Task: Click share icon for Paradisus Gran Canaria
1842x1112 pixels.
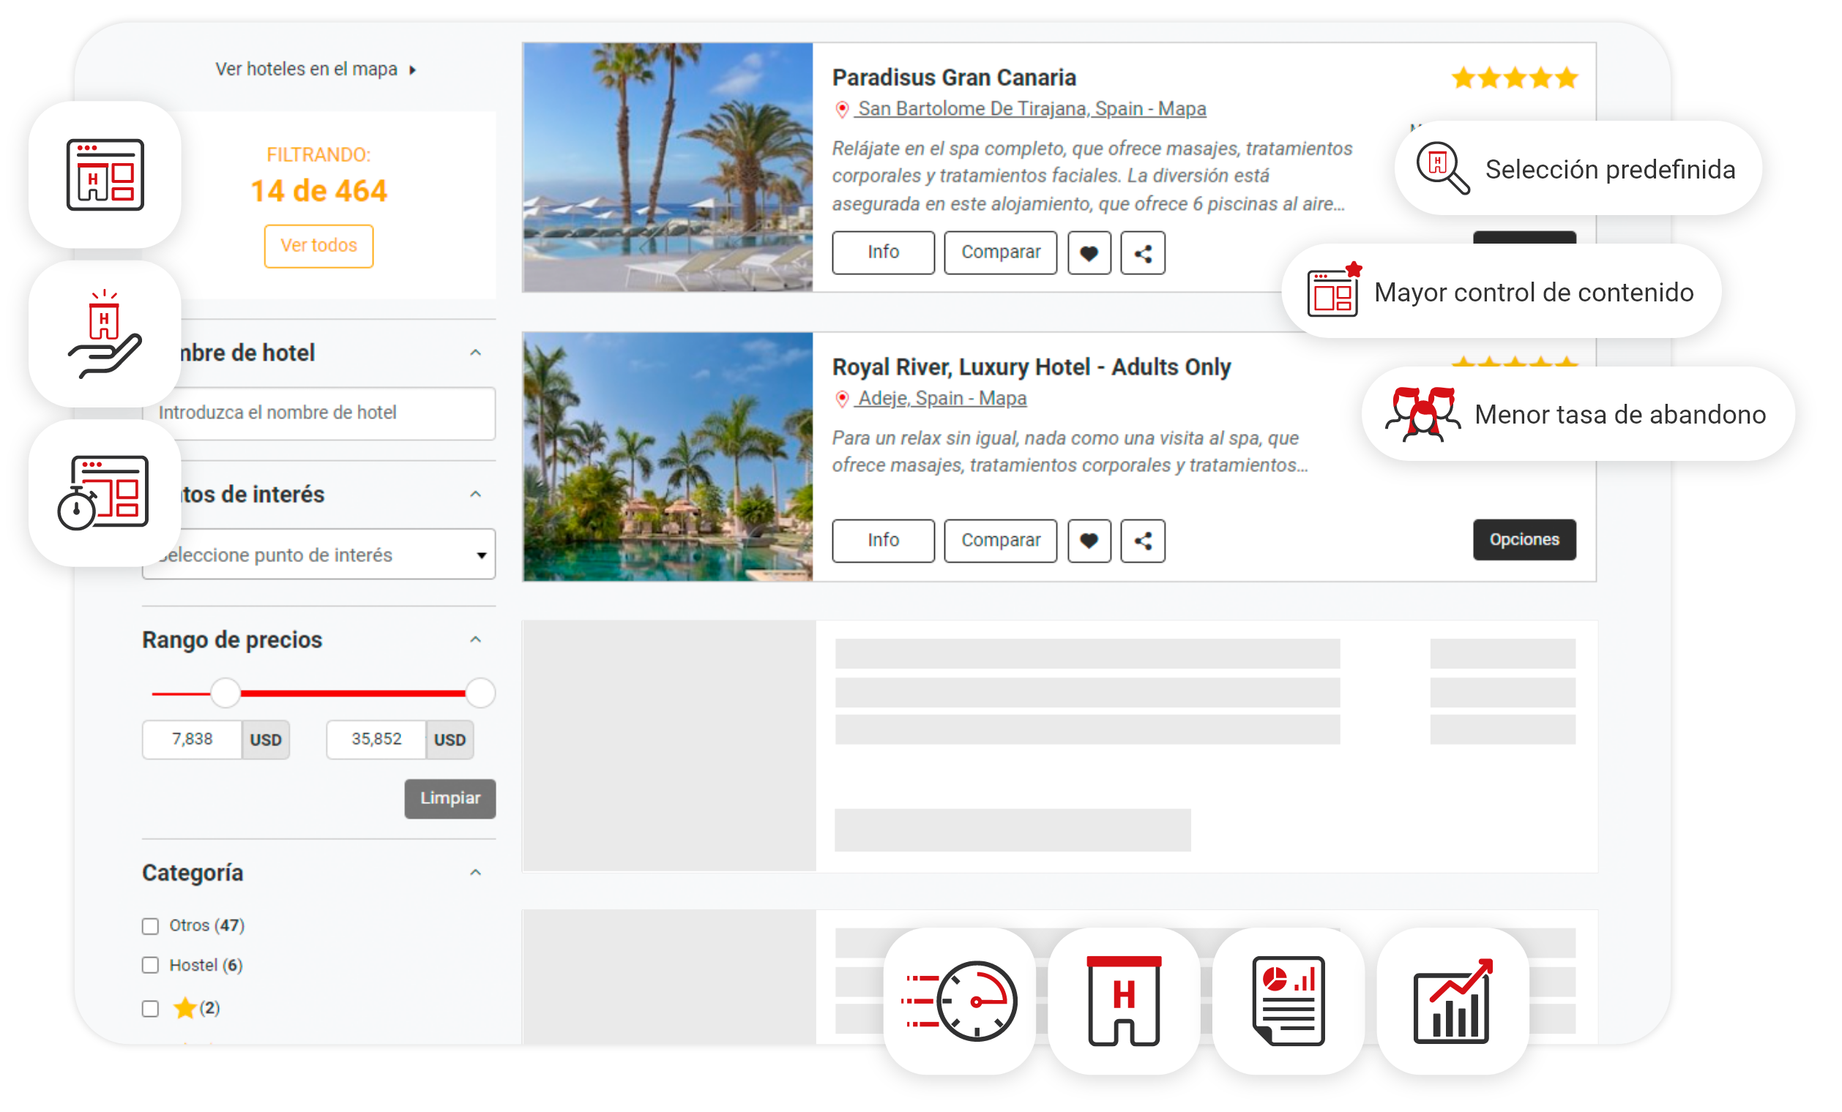Action: tap(1141, 253)
